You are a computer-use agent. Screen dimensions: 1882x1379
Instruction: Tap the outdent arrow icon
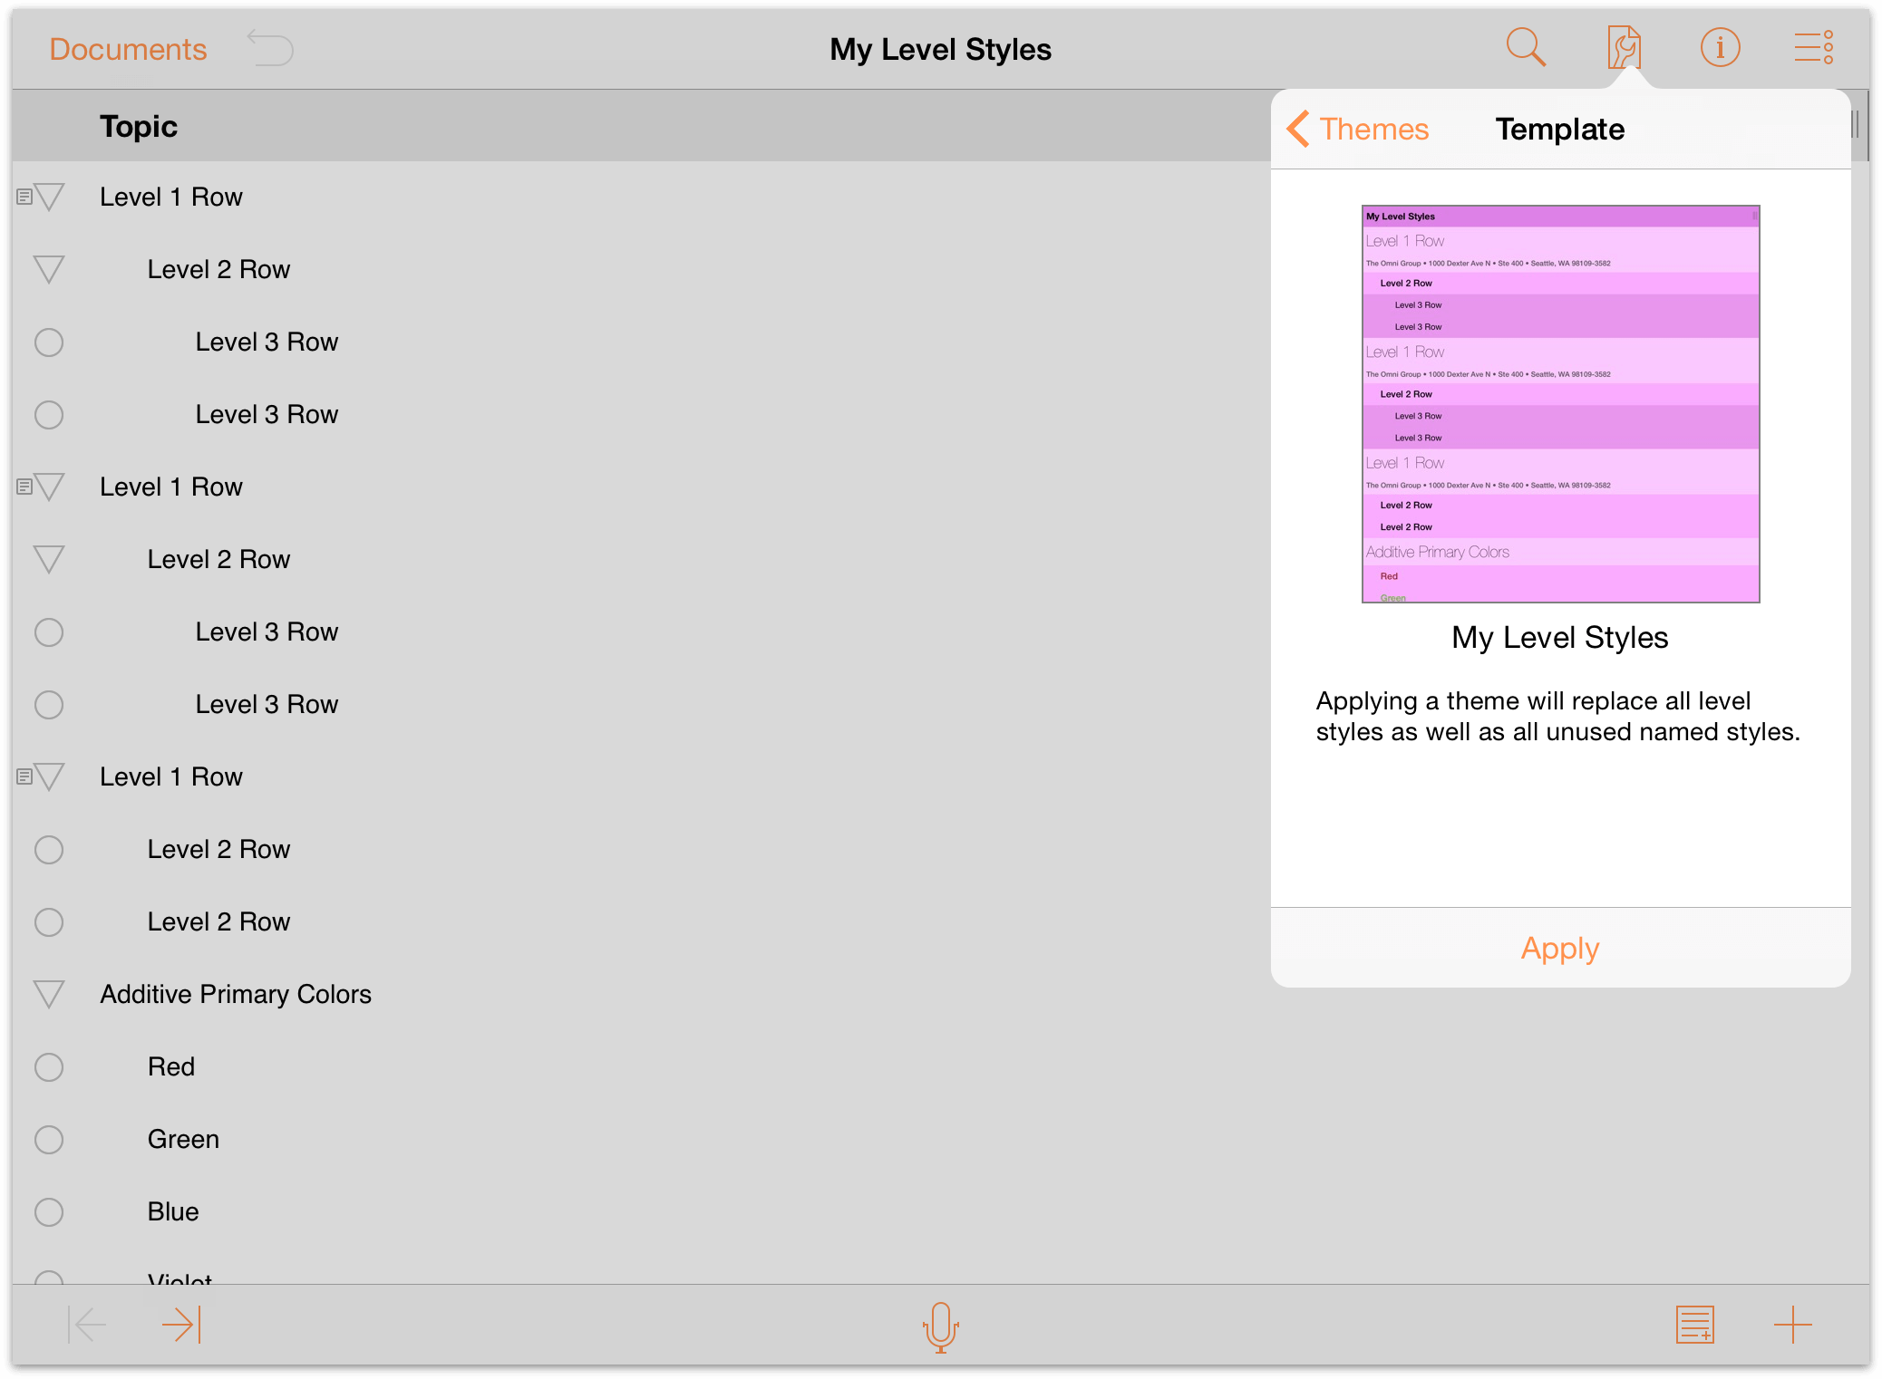click(88, 1326)
